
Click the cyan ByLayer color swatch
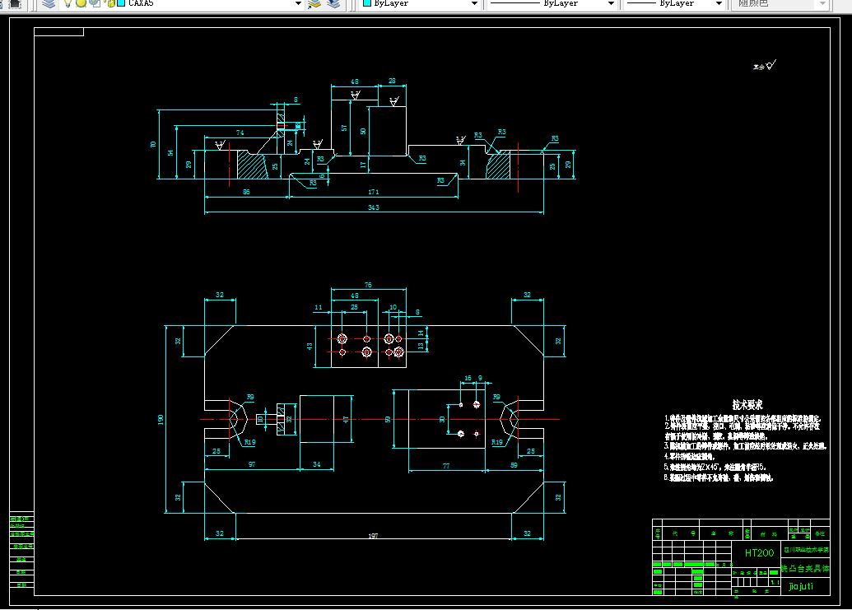point(367,3)
